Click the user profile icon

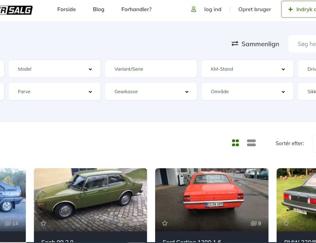[193, 9]
